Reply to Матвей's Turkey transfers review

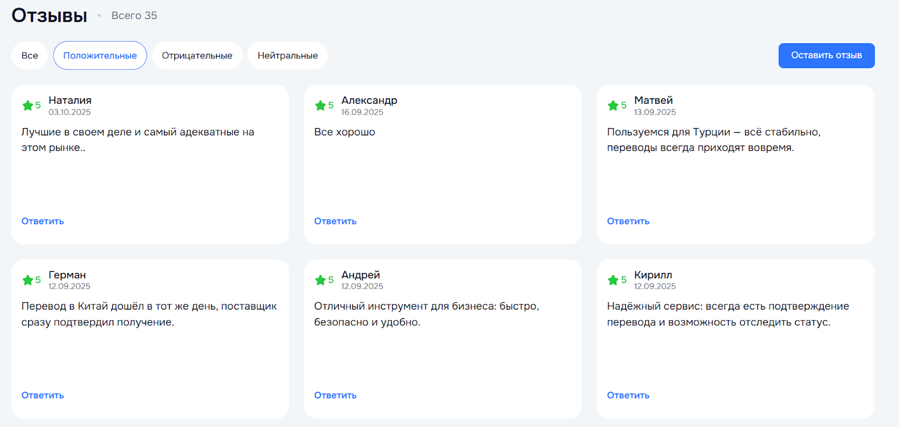[x=628, y=221]
